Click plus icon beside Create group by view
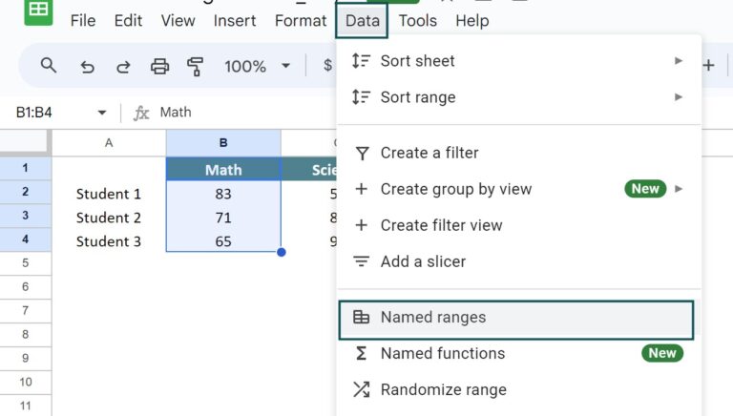The height and width of the screenshot is (416, 733). click(x=361, y=189)
